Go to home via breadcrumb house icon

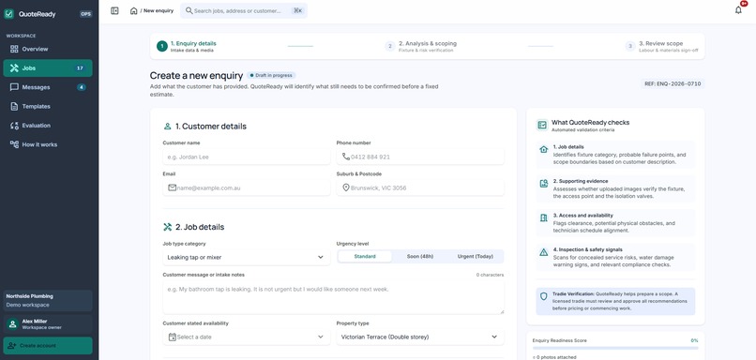tap(133, 10)
